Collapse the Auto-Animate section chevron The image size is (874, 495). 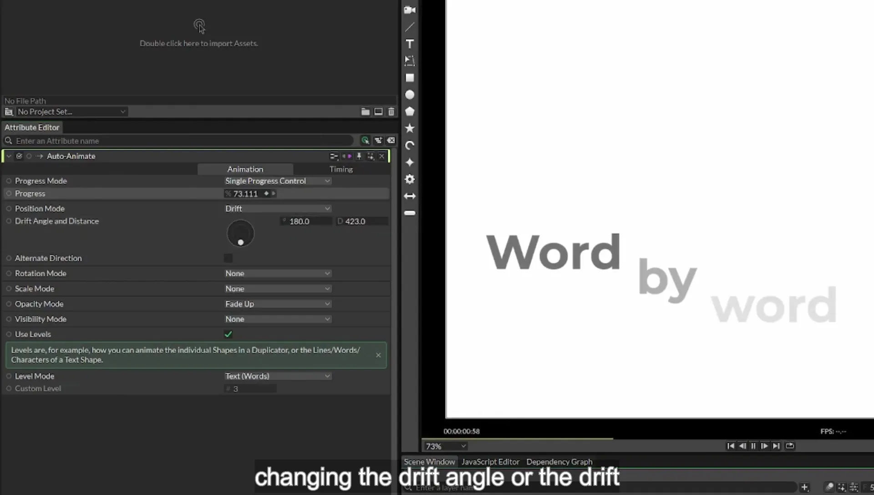(x=9, y=156)
